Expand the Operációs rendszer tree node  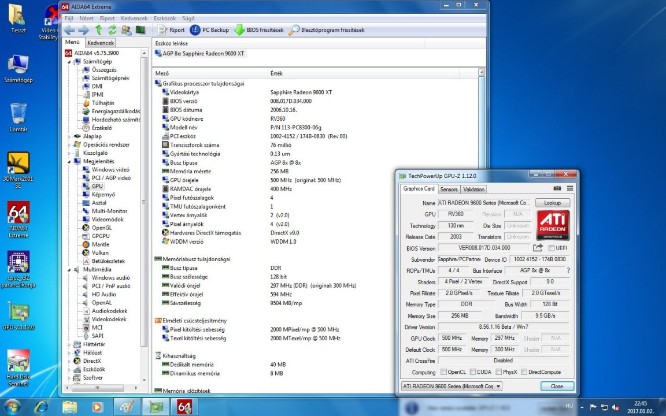click(x=69, y=145)
